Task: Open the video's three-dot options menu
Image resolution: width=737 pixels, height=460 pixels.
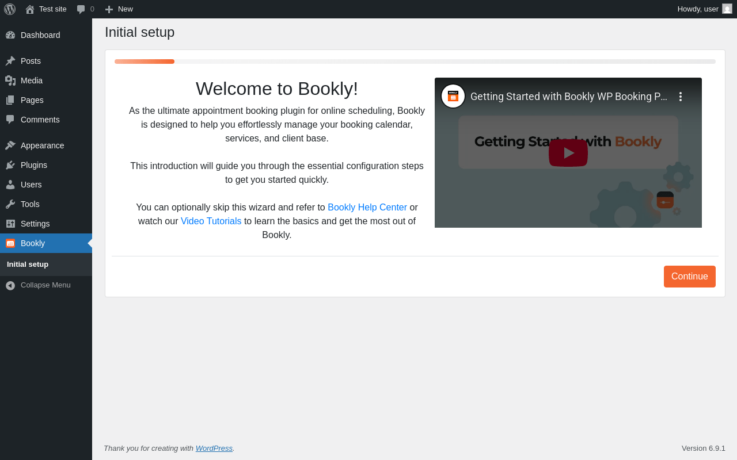Action: pos(681,97)
